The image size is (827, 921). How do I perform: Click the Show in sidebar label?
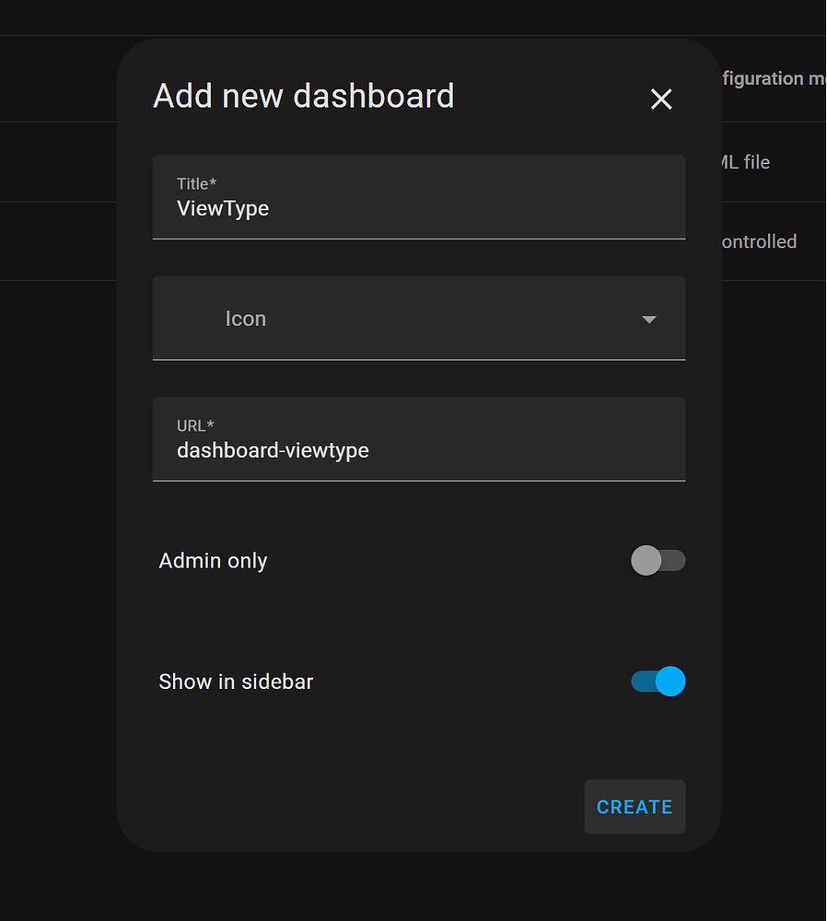[x=236, y=682]
